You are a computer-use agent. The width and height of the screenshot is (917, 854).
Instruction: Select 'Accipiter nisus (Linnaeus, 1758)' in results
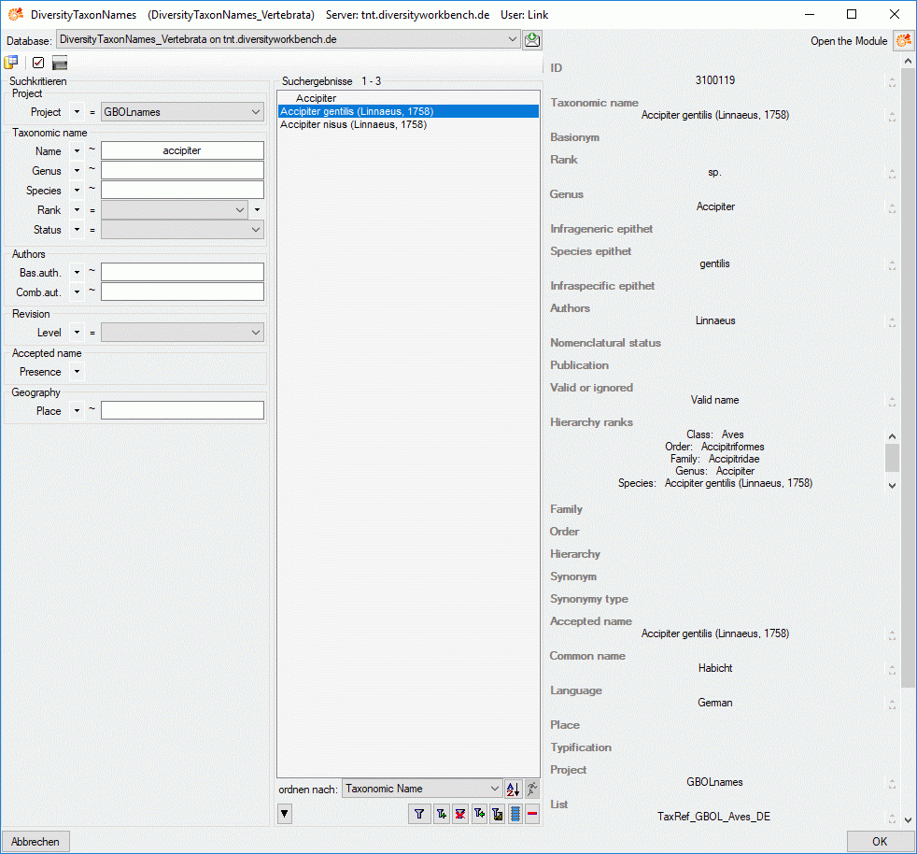[x=353, y=124]
